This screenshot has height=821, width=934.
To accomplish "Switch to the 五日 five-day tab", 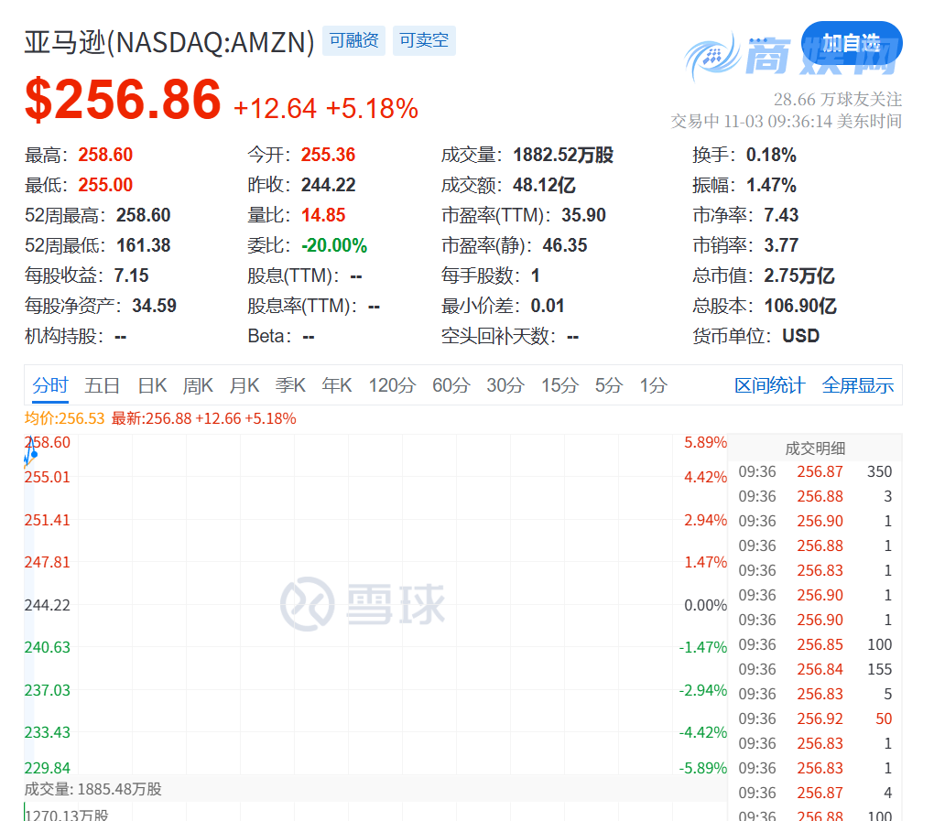I will pos(103,385).
